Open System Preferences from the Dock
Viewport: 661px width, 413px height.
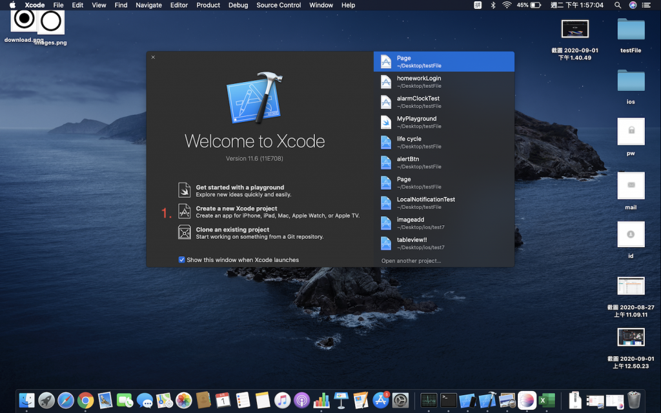pyautogui.click(x=400, y=400)
